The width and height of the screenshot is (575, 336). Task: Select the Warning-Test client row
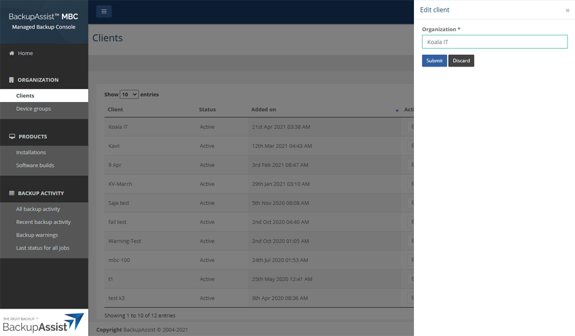[x=259, y=241]
